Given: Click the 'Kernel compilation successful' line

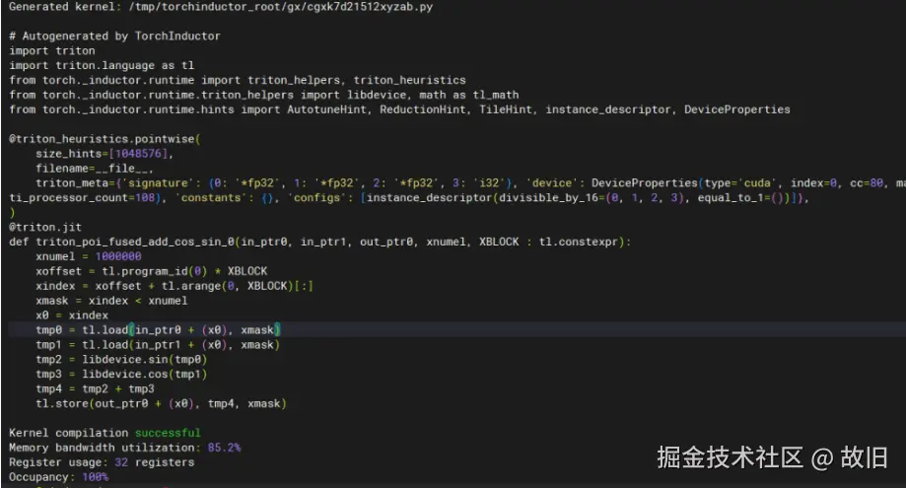Looking at the screenshot, I should [x=105, y=433].
